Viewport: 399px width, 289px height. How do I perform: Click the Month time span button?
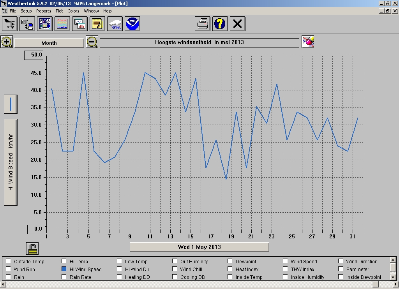click(x=49, y=43)
